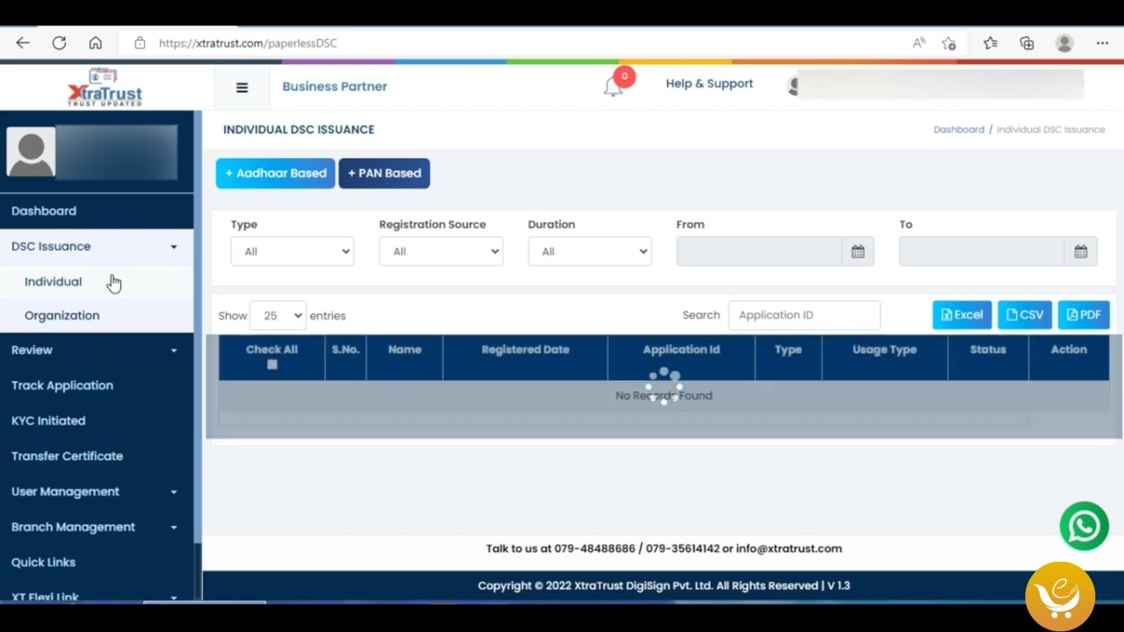Click the orange shopping cart icon
This screenshot has width=1124, height=632.
(x=1060, y=597)
